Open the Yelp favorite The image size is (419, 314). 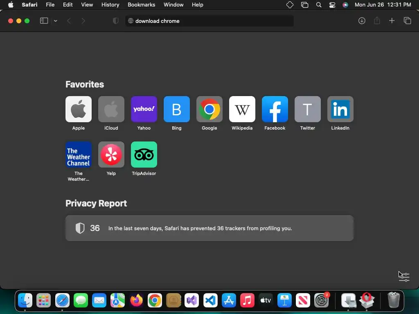click(x=111, y=155)
